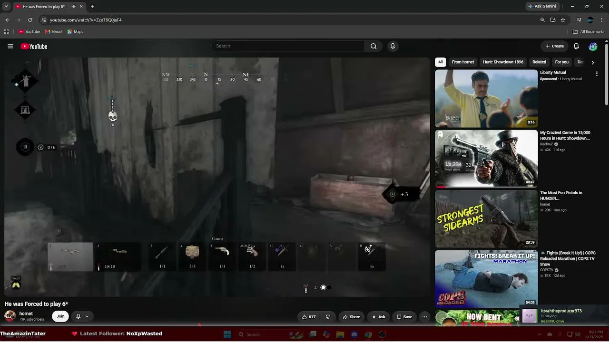The height and width of the screenshot is (342, 609).
Task: Open 'My Craziest Game in 15,000 Hours' thumbnail
Action: [486, 159]
